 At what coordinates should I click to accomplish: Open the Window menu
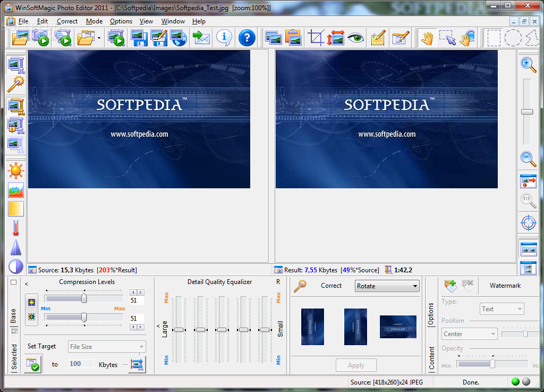[173, 21]
